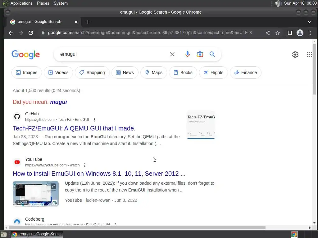Click the YouTube favicon icon
The image size is (318, 238).
click(17, 162)
